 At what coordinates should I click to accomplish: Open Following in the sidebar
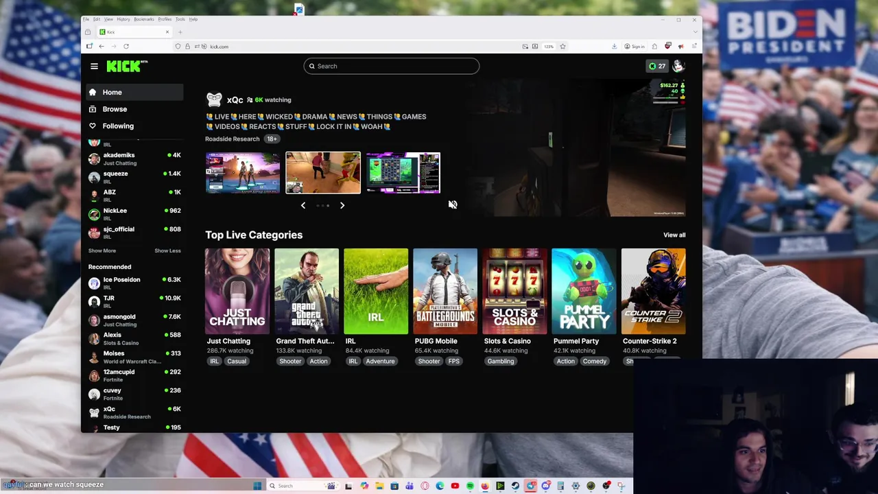134,126
